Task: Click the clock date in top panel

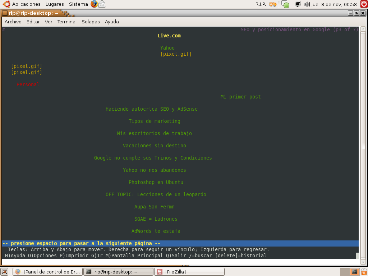Action: coord(334,4)
